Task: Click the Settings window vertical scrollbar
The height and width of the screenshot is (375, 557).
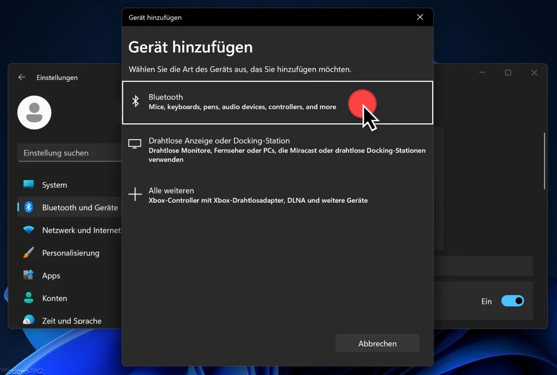Action: coord(544,161)
